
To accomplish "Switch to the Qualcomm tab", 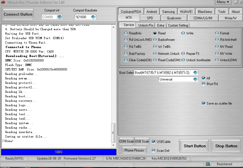I will [174, 18].
